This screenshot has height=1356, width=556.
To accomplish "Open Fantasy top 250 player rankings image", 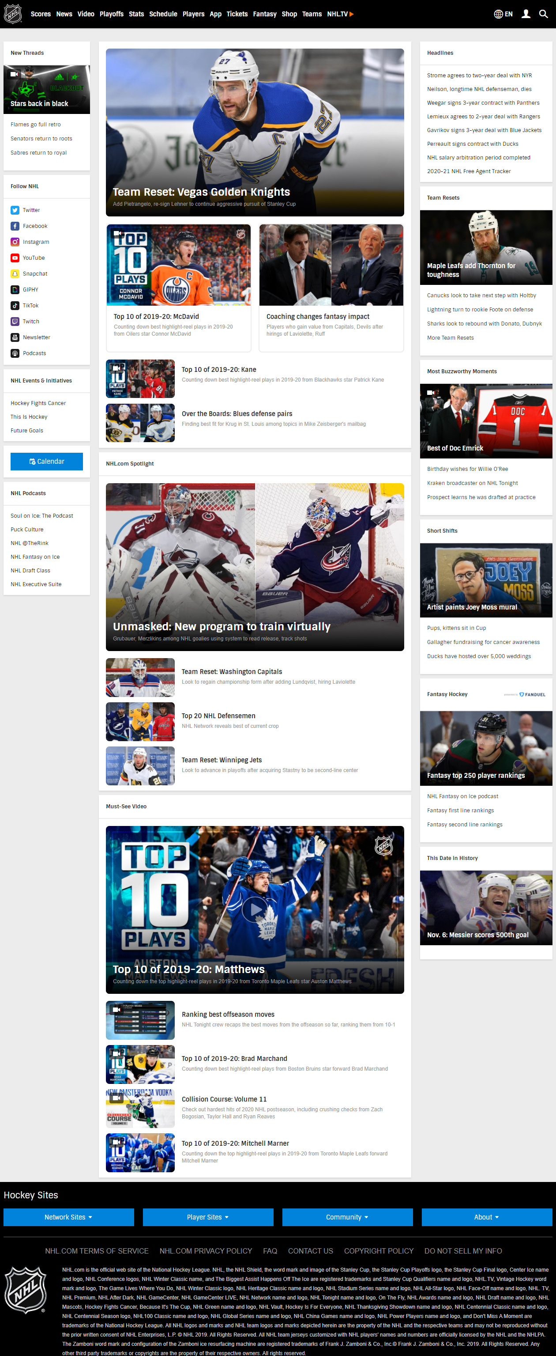I will click(486, 749).
